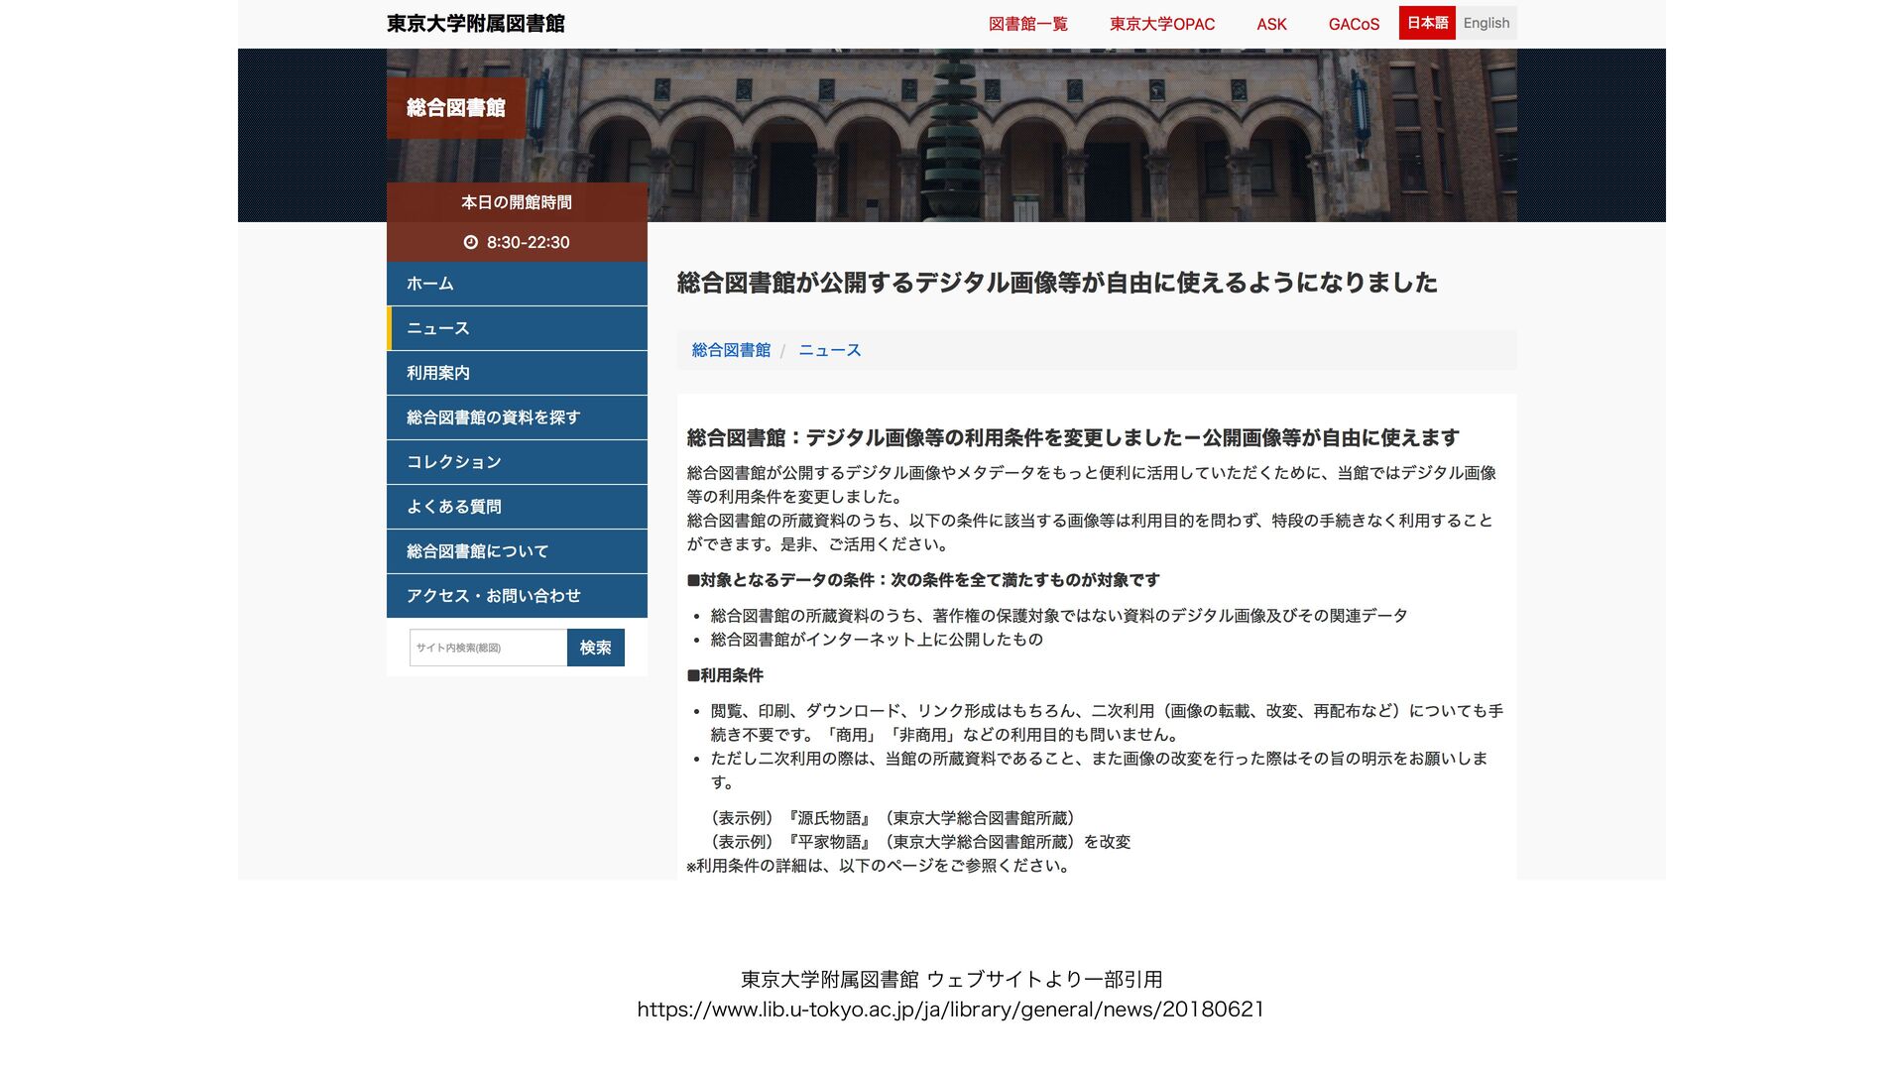
Task: Click 総合図書館 breadcrumb link
Action: click(x=731, y=350)
